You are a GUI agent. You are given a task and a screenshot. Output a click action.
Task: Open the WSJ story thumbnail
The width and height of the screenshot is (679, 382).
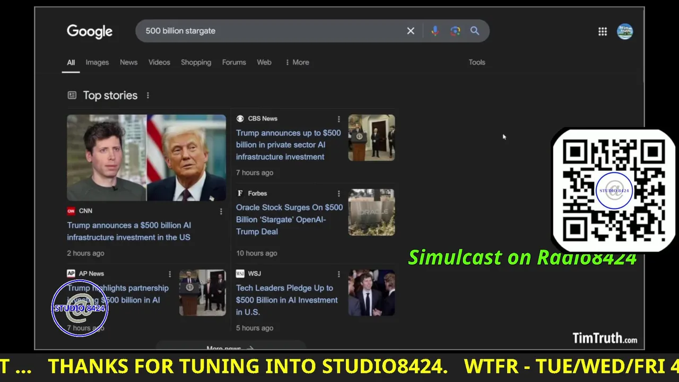371,293
